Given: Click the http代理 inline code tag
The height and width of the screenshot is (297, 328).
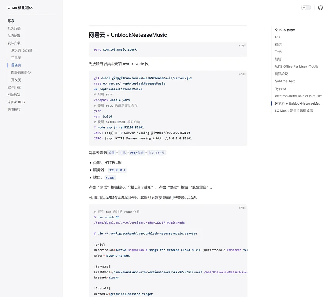Looking at the screenshot, I should click(137, 153).
